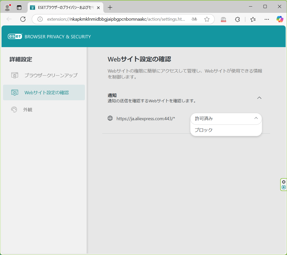Screen dimensions: 287x255
Task: Reload the current page
Action: tap(23, 19)
